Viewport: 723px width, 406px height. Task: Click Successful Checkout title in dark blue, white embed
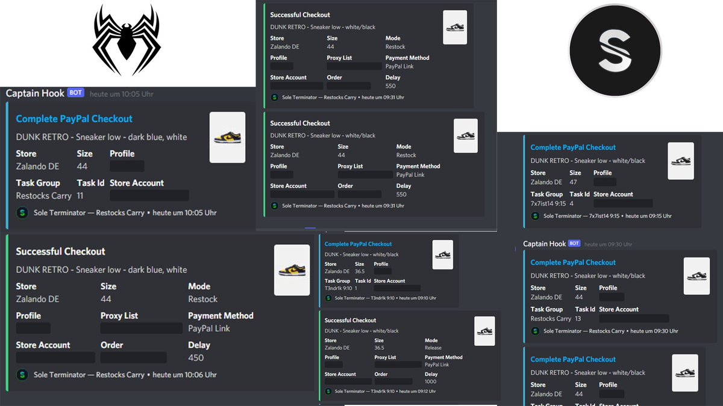coord(60,251)
